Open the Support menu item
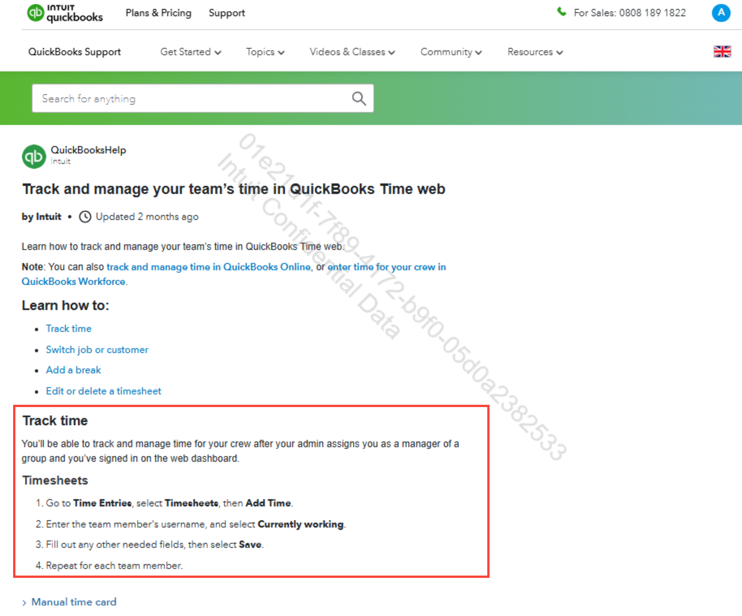The image size is (742, 616). [x=227, y=13]
